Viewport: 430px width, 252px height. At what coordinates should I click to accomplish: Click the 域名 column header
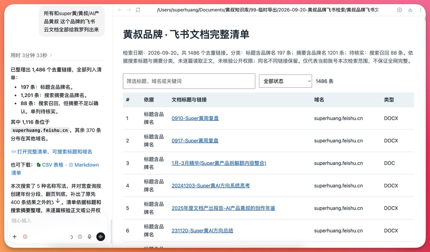click(x=319, y=100)
